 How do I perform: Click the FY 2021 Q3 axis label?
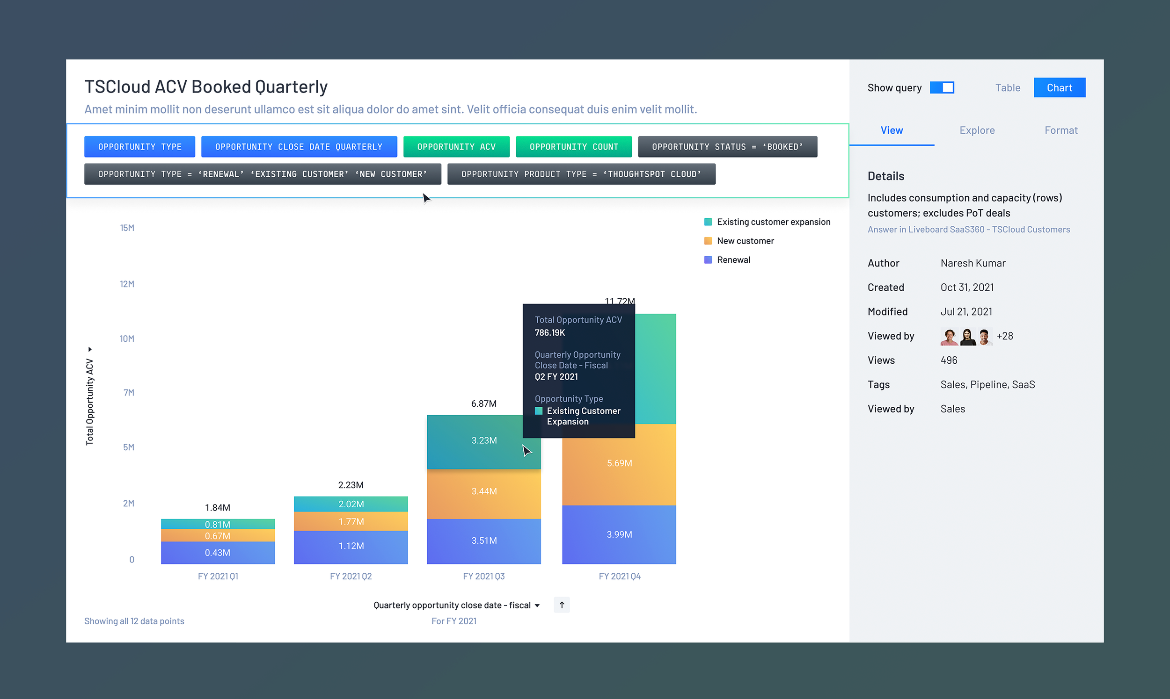(x=483, y=576)
